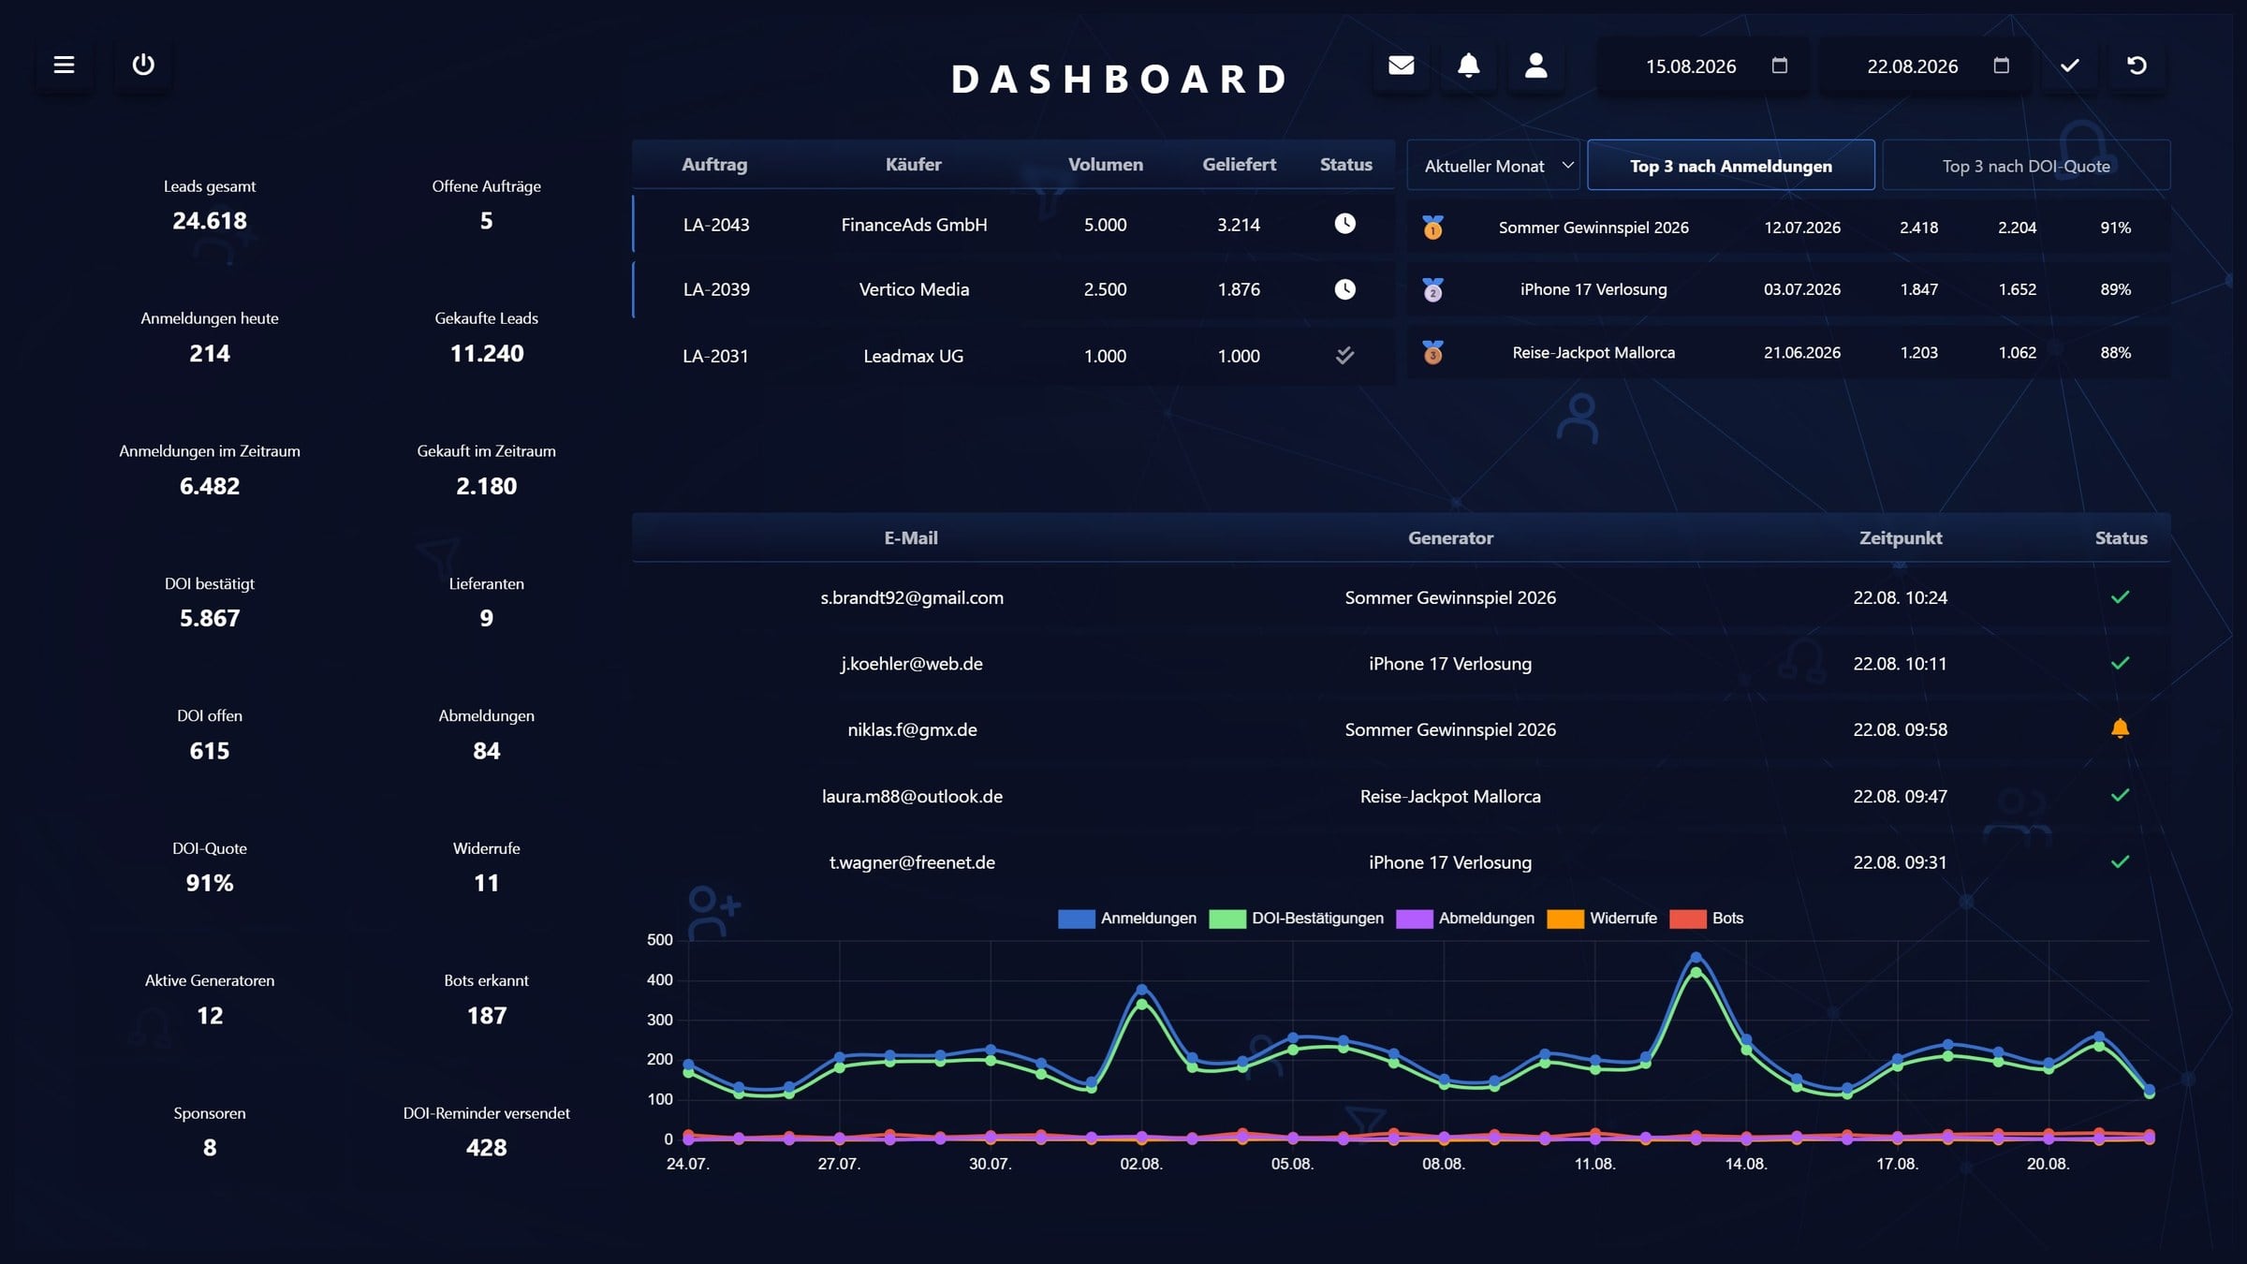
Task: Open the Aktueller Monat dropdown
Action: coord(1493,165)
